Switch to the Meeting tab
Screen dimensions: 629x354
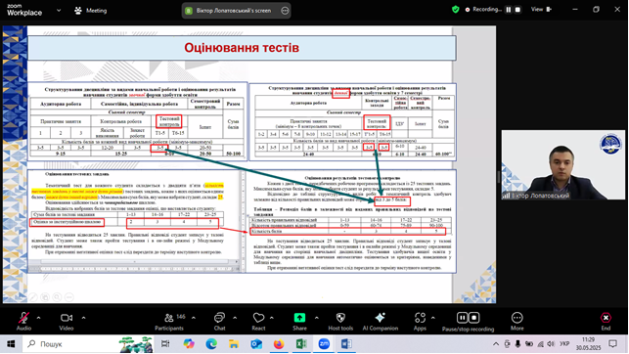point(91,11)
